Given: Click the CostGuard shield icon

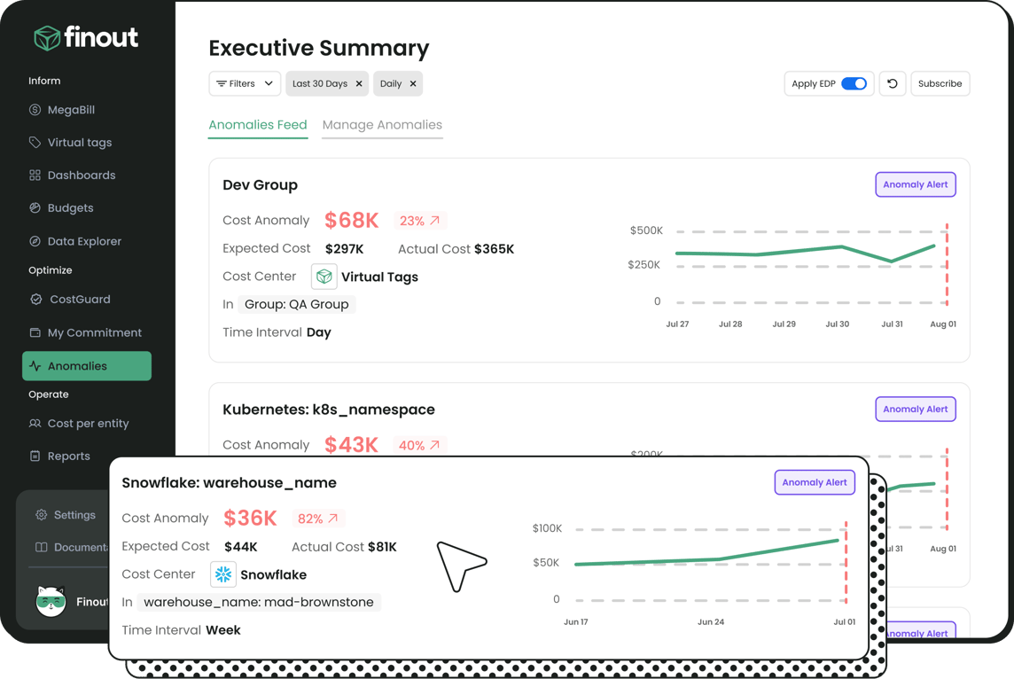Looking at the screenshot, I should tap(35, 300).
